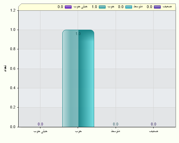Click the 1.2 tick label on the y-axis
This screenshot has height=143, width=179.
coord(13,10)
